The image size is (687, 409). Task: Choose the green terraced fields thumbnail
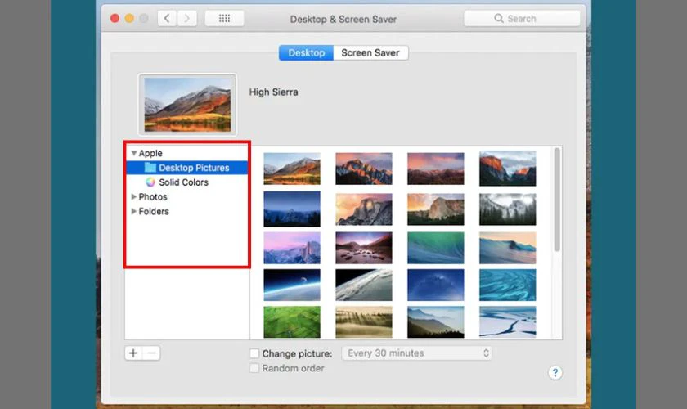coord(292,322)
